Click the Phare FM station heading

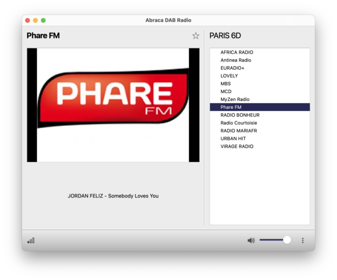click(x=43, y=36)
